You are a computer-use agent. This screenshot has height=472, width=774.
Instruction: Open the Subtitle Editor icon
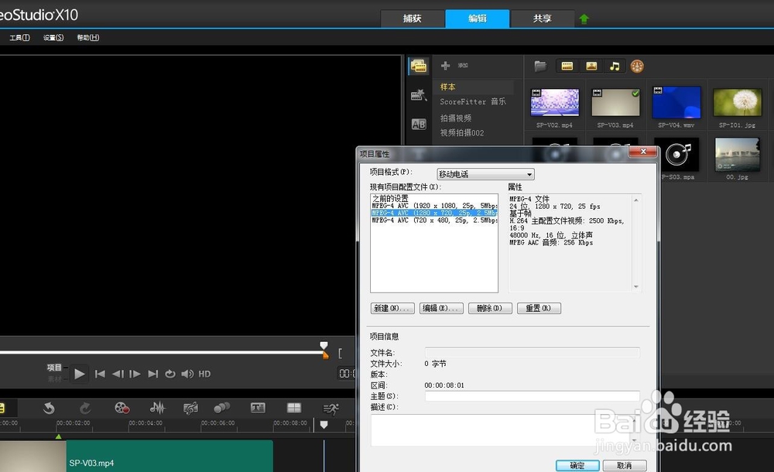tap(258, 408)
